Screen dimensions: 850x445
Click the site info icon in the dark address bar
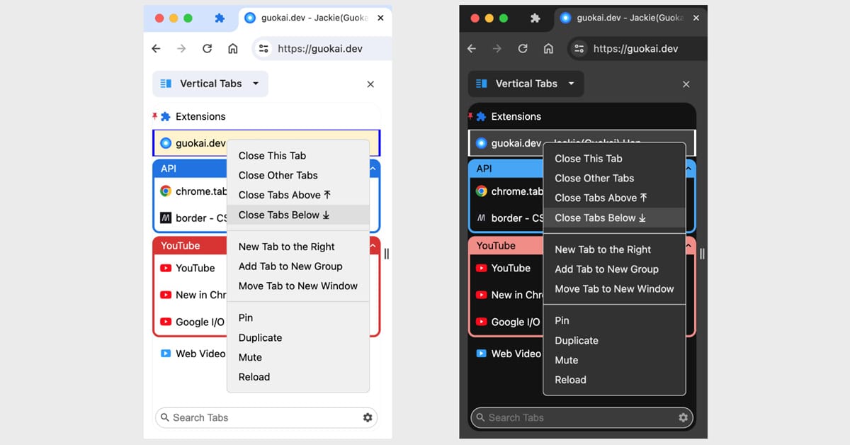click(x=579, y=48)
